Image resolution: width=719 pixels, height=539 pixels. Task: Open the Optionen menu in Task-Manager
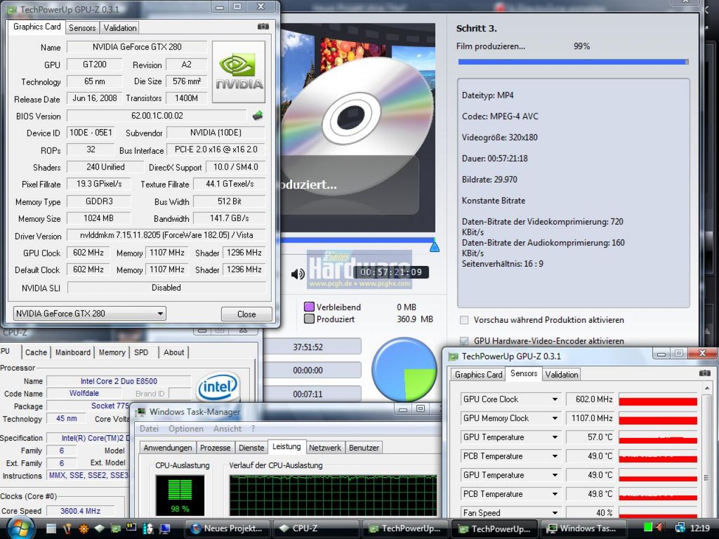click(x=186, y=429)
